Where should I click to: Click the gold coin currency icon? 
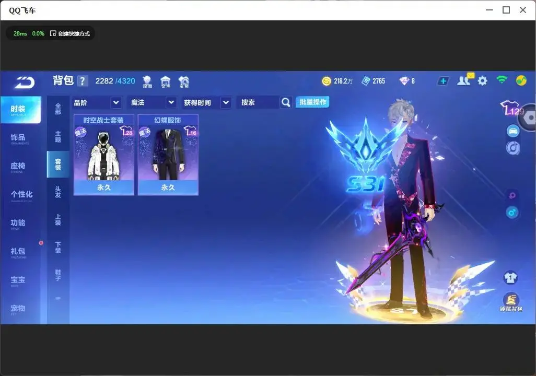(327, 81)
